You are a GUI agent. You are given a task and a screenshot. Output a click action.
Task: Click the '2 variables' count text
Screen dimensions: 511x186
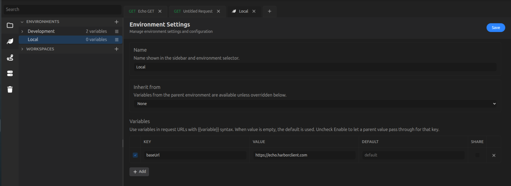(96, 31)
